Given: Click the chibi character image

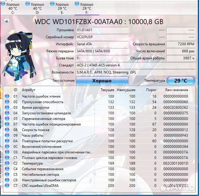Looking at the screenshot, I should click(x=19, y=56).
